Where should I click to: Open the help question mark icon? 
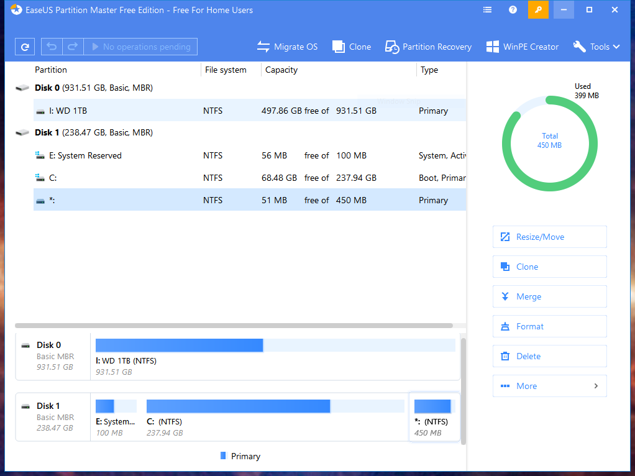[513, 10]
